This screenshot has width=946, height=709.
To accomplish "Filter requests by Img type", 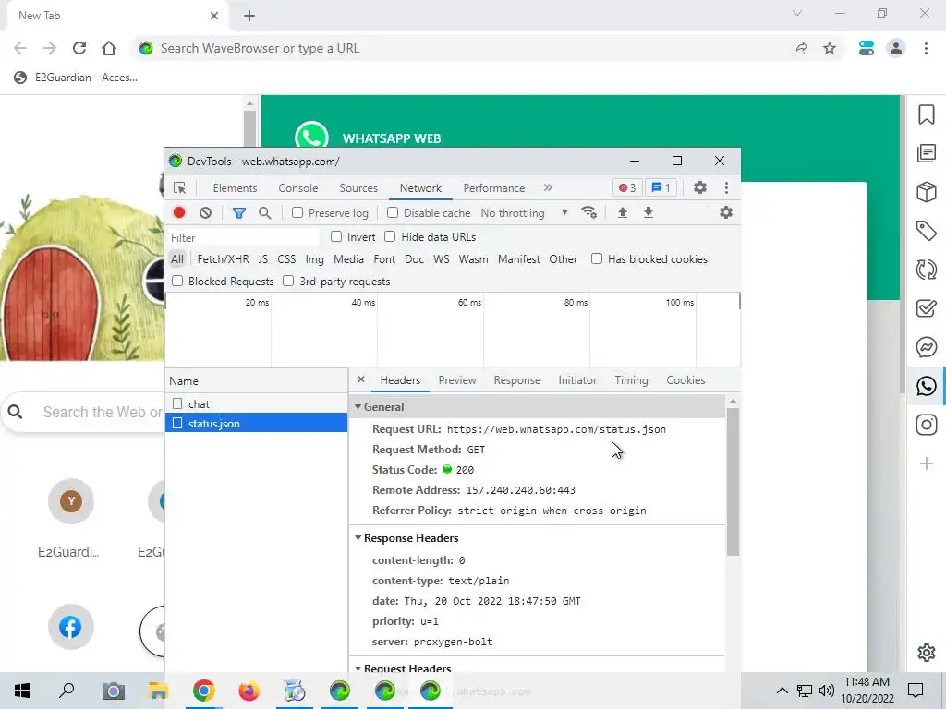I will click(x=314, y=259).
